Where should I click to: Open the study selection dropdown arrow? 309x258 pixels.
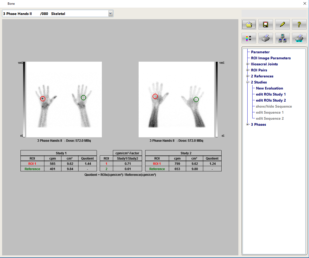[x=111, y=13]
